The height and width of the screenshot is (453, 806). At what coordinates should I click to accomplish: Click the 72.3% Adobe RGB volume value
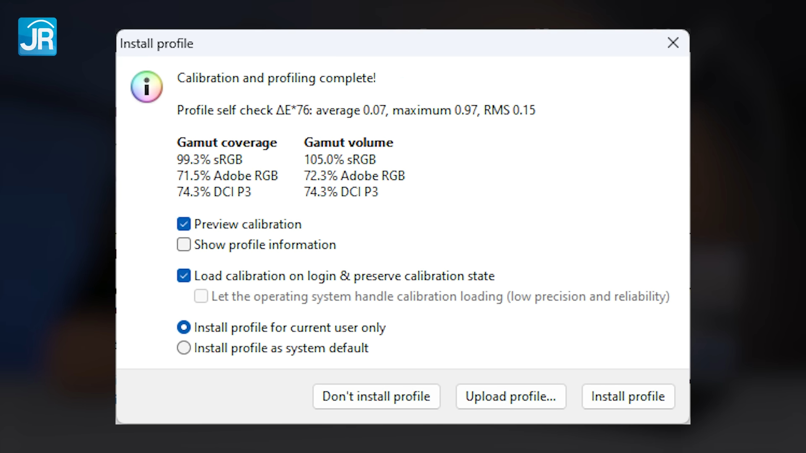(x=354, y=176)
